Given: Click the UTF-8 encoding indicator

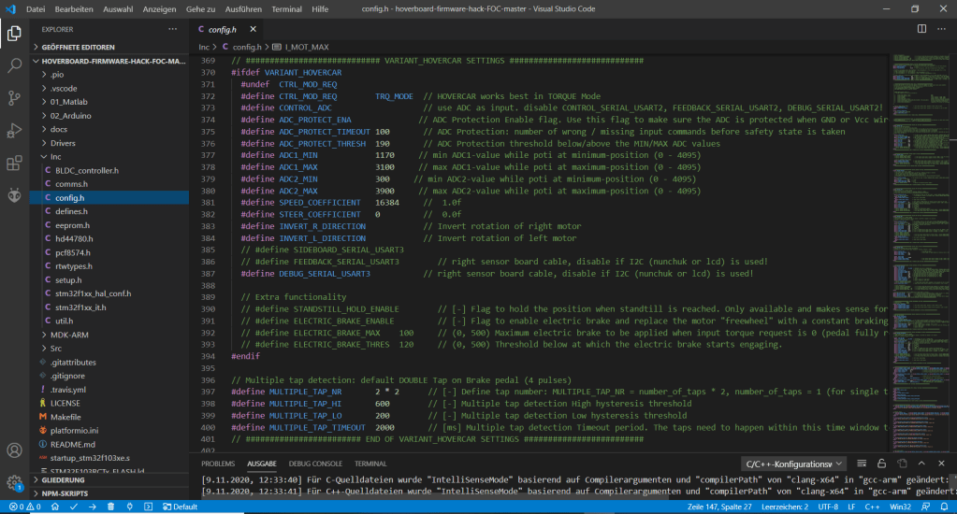Looking at the screenshot, I should (x=829, y=507).
